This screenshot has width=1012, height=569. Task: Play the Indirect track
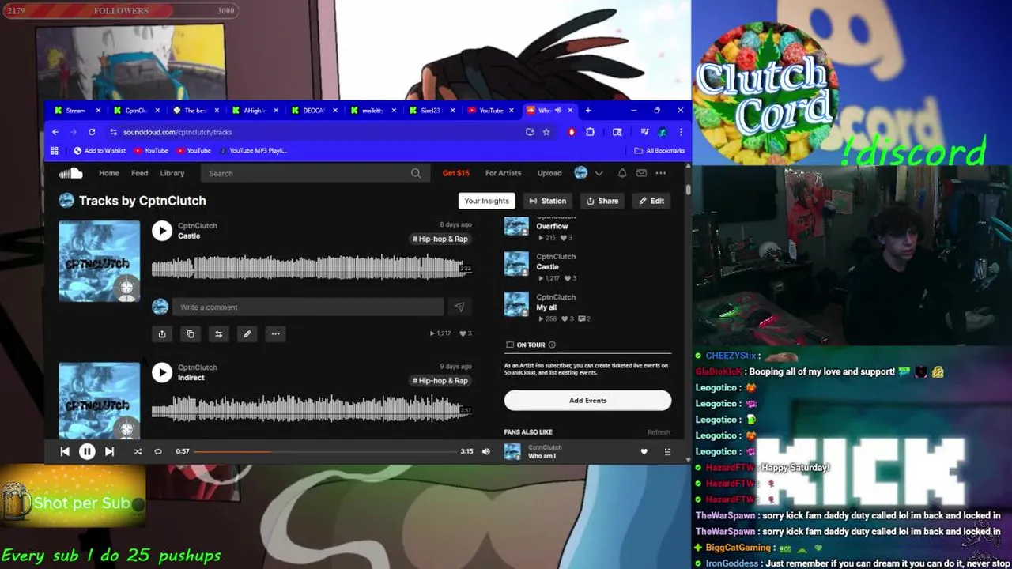(x=162, y=372)
